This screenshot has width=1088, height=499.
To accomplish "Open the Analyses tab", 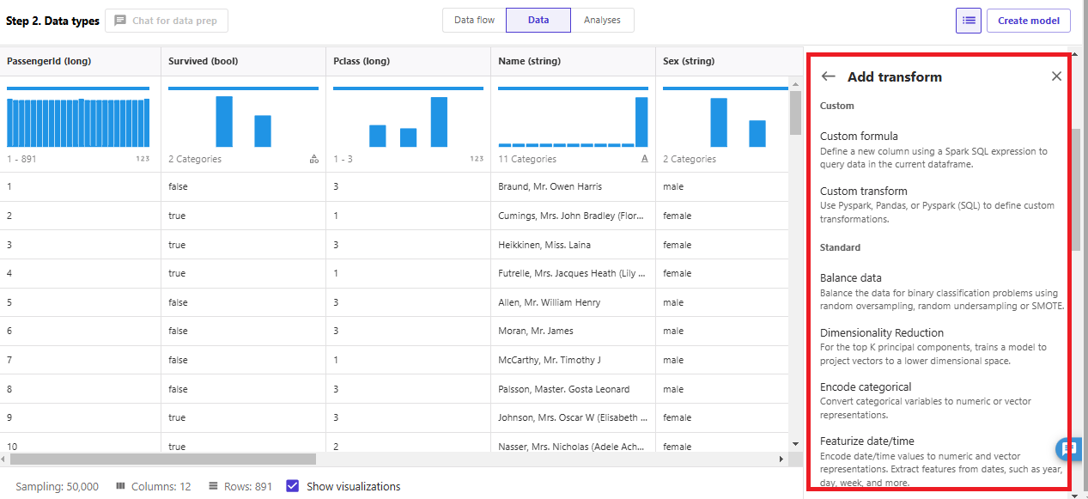I will click(602, 21).
